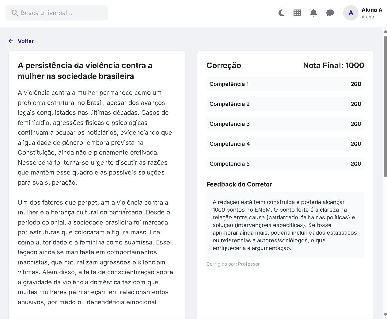The image size is (387, 319).
Task: Expand the Competência 2 row
Action: (285, 104)
